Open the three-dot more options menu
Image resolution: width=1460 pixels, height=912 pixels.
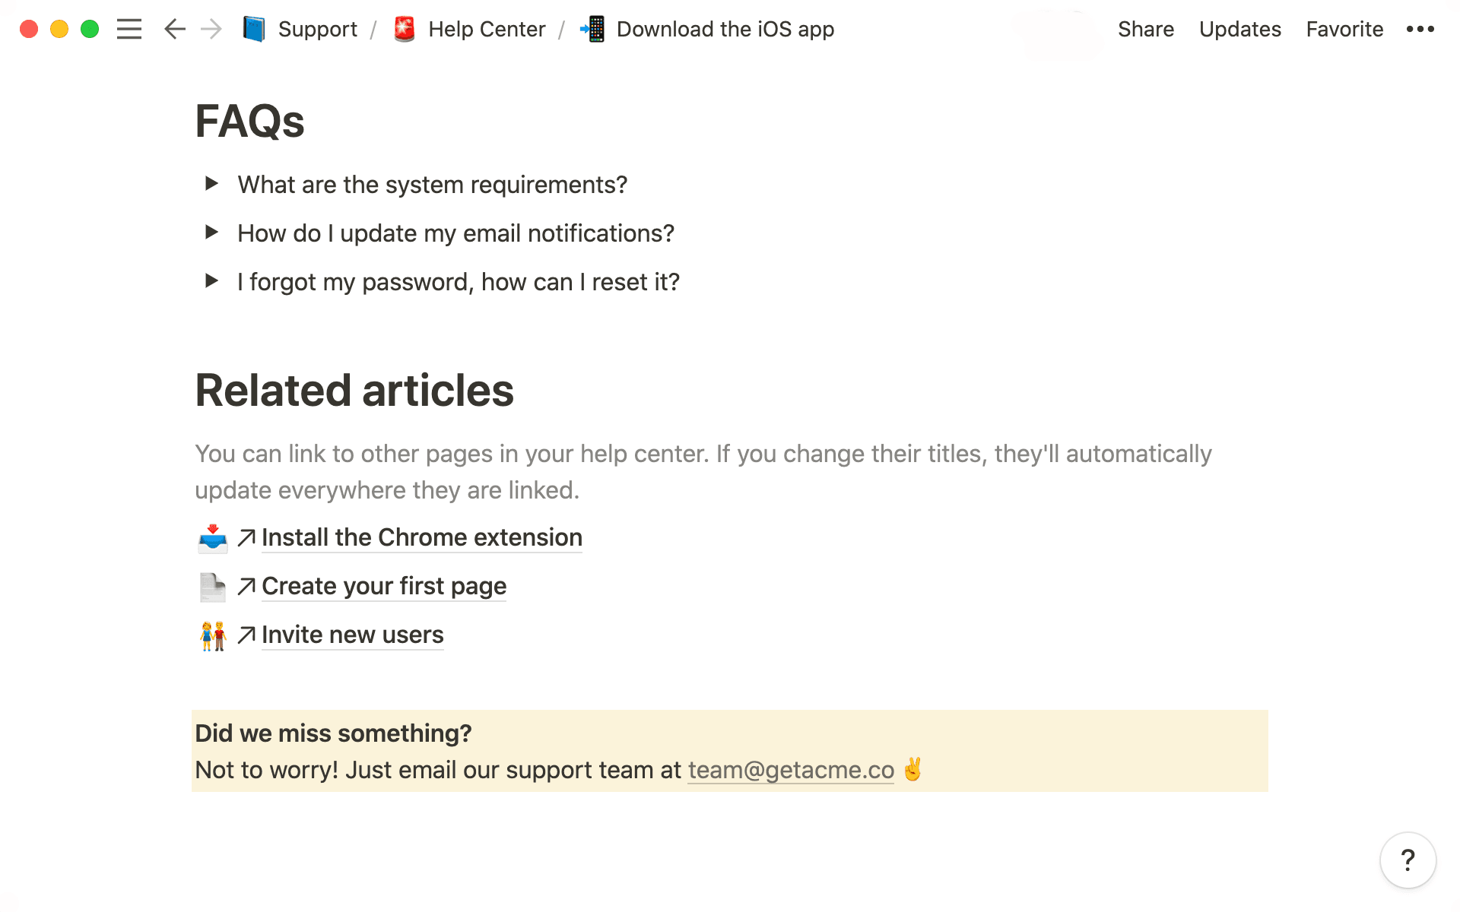[x=1420, y=30]
